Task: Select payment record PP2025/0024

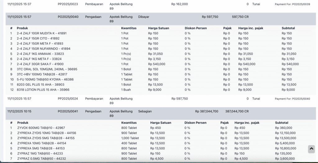Action: (68, 99)
